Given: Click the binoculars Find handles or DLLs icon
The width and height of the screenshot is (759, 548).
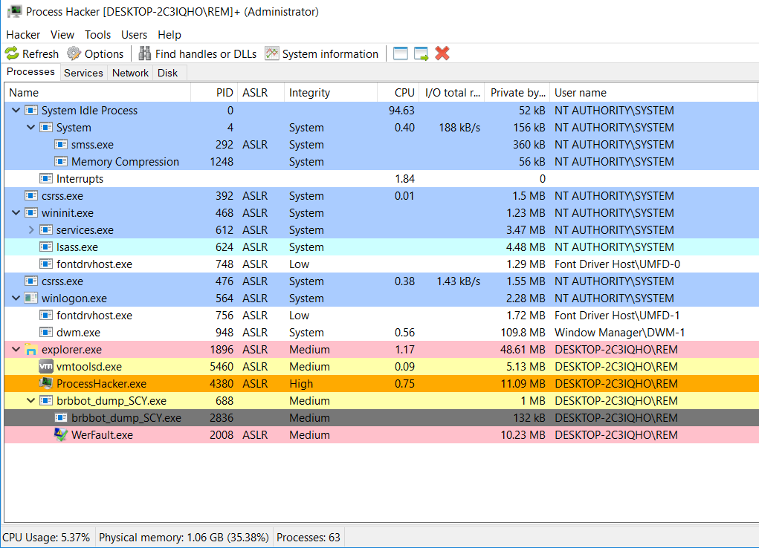Looking at the screenshot, I should tap(144, 53).
